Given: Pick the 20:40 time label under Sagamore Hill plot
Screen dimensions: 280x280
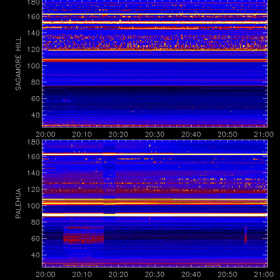Looking at the screenshot, I should click(x=191, y=134).
